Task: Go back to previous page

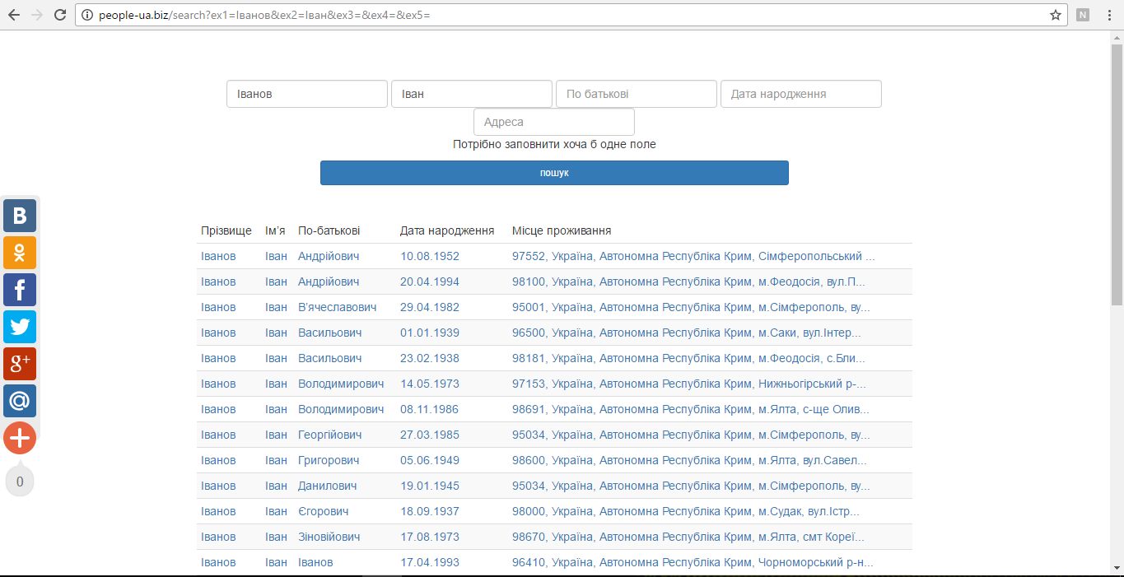Action: (x=14, y=15)
